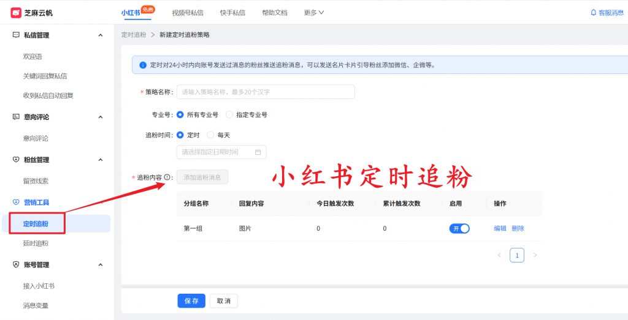The height and width of the screenshot is (320, 628).
Task: Select page 1 in pagination
Action: [x=517, y=255]
